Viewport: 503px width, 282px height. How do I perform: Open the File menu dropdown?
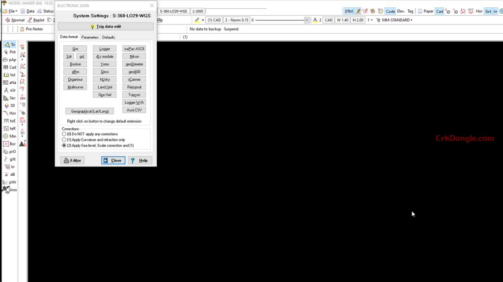point(12,11)
